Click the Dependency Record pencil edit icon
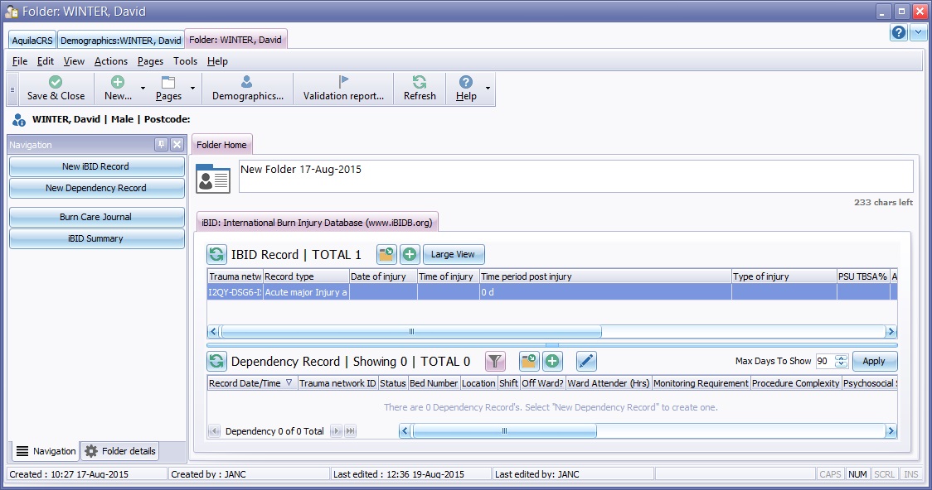 [x=586, y=361]
